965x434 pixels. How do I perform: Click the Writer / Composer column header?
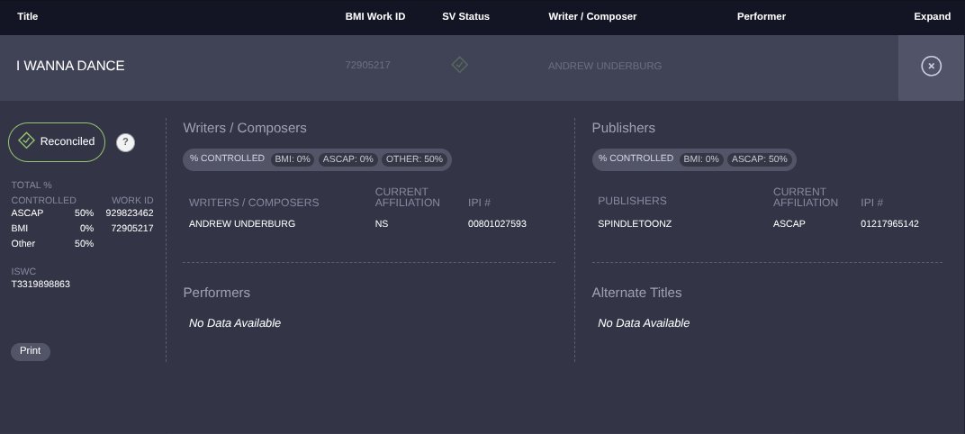tap(592, 16)
